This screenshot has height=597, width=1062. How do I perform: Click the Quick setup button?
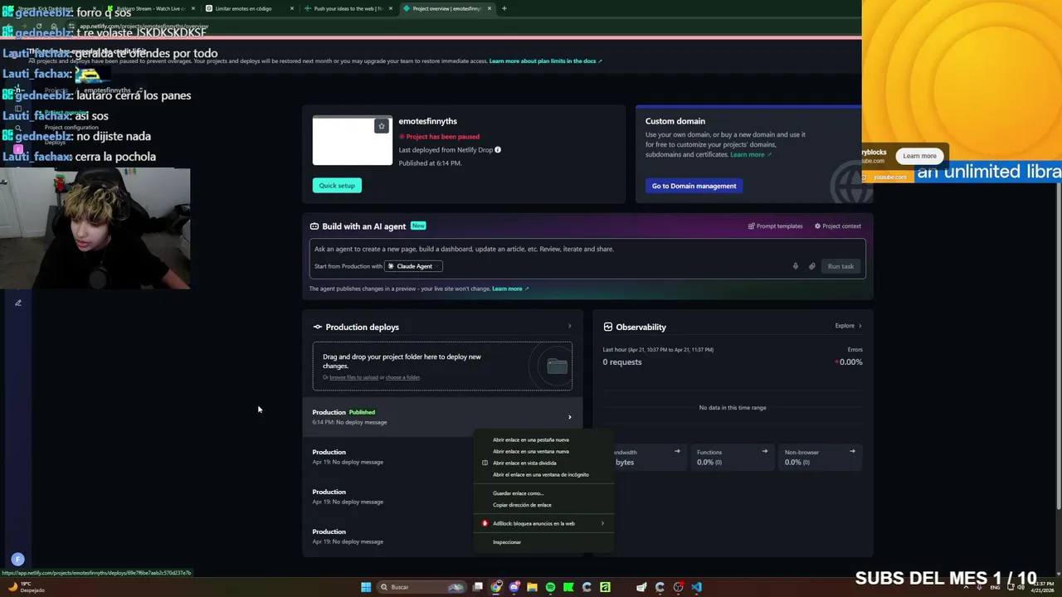click(337, 186)
